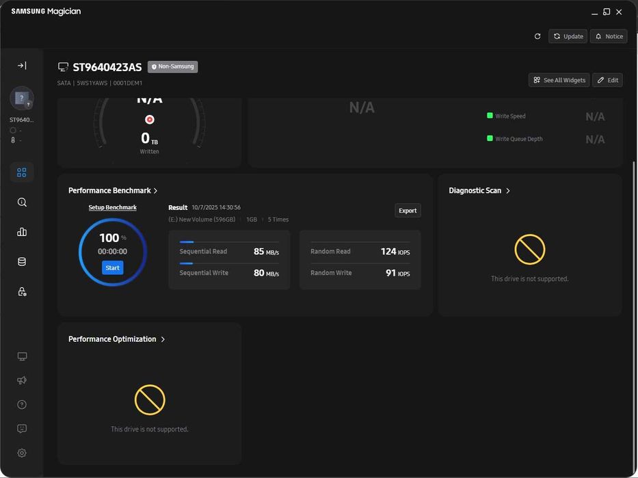The width and height of the screenshot is (638, 478).
Task: Click the Random Read 124 IOPS value
Action: click(395, 252)
